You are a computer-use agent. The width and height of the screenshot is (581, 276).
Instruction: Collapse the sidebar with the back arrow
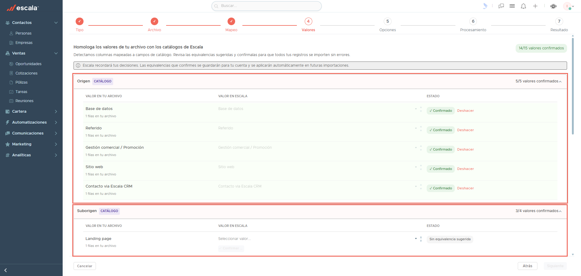pyautogui.click(x=5, y=270)
